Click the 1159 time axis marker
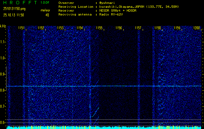The image size is (204, 129). pyautogui.click(x=177, y=28)
